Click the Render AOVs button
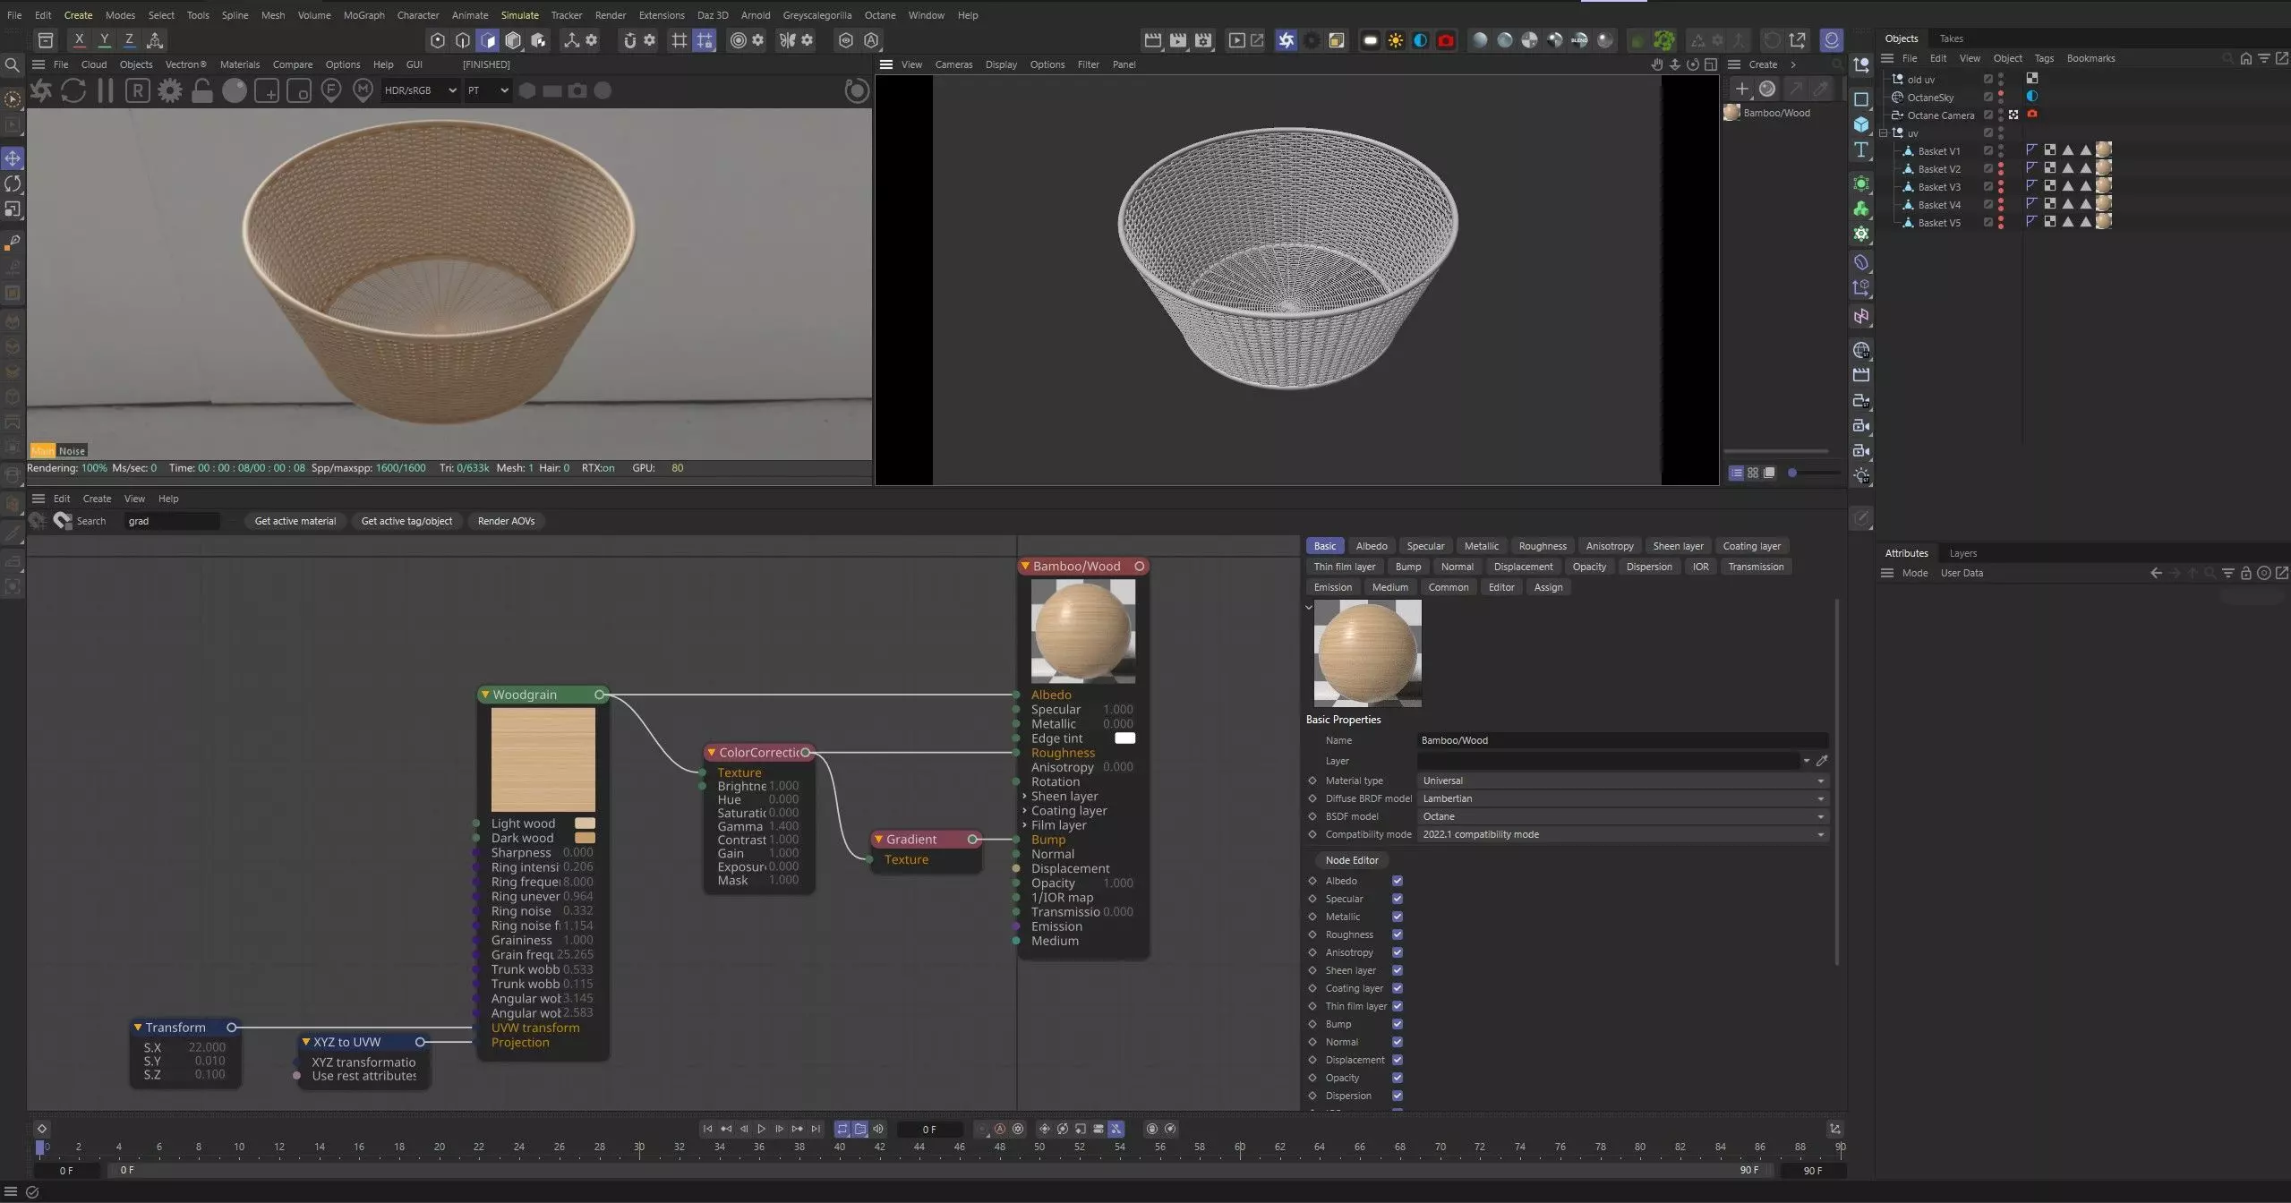The height and width of the screenshot is (1203, 2291). tap(506, 521)
